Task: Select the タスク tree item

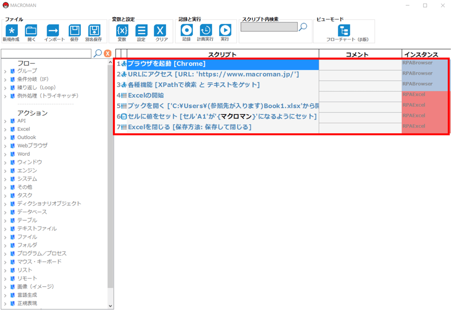Action: [x=25, y=195]
